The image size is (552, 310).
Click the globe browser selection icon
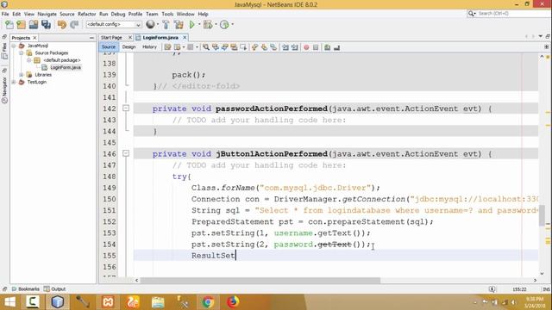click(x=150, y=24)
